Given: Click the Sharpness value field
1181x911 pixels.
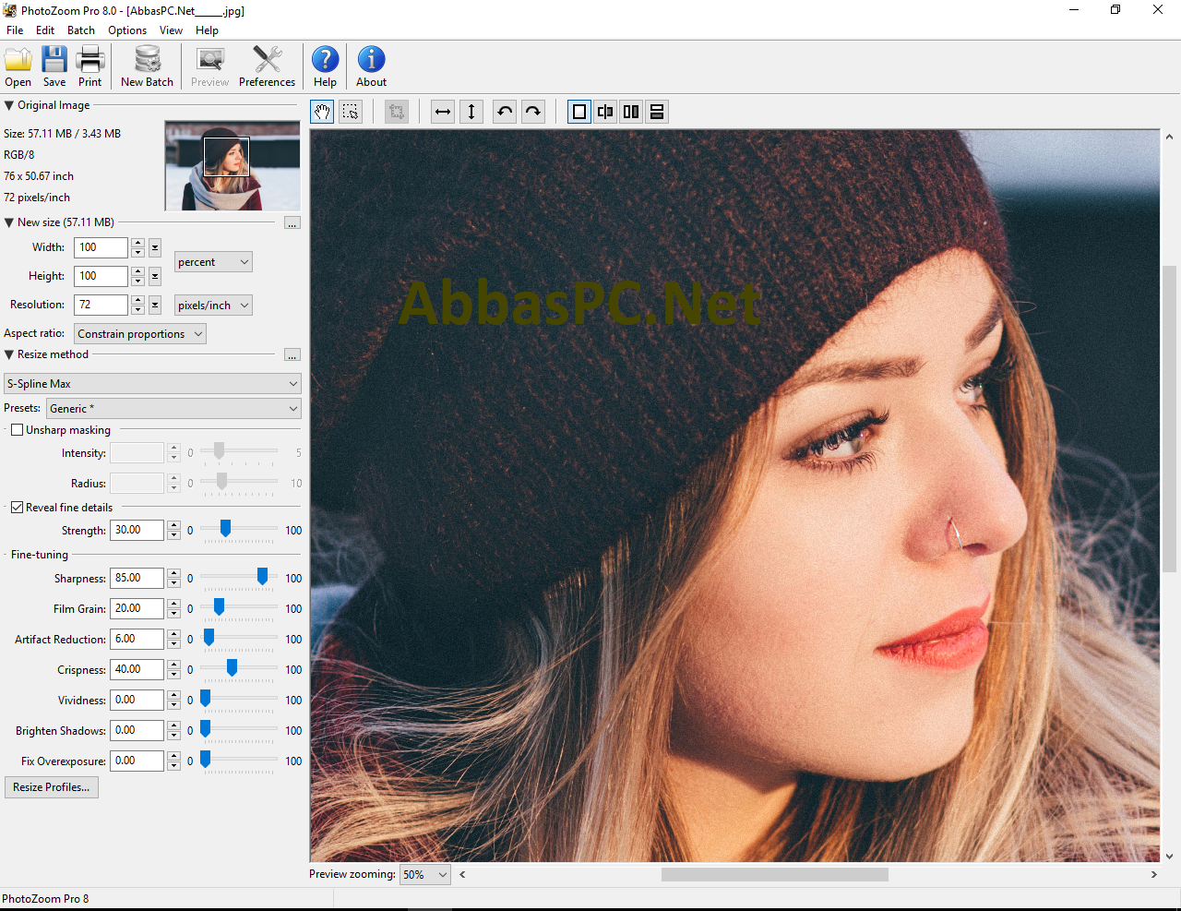Looking at the screenshot, I should coord(137,578).
